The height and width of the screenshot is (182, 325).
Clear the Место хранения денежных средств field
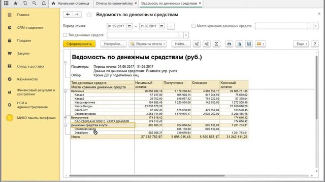pyautogui.click(x=316, y=26)
